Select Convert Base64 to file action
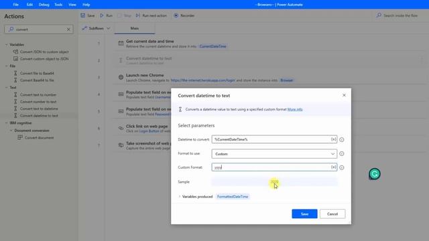Image resolution: width=429 pixels, height=241 pixels. 37,80
